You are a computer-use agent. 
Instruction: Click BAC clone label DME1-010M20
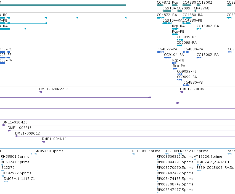pyautogui.click(x=15, y=122)
